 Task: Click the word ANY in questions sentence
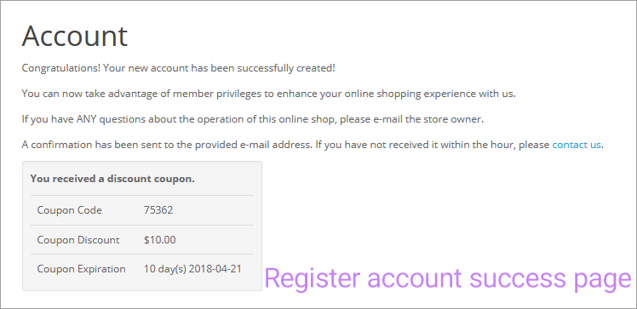click(x=86, y=119)
